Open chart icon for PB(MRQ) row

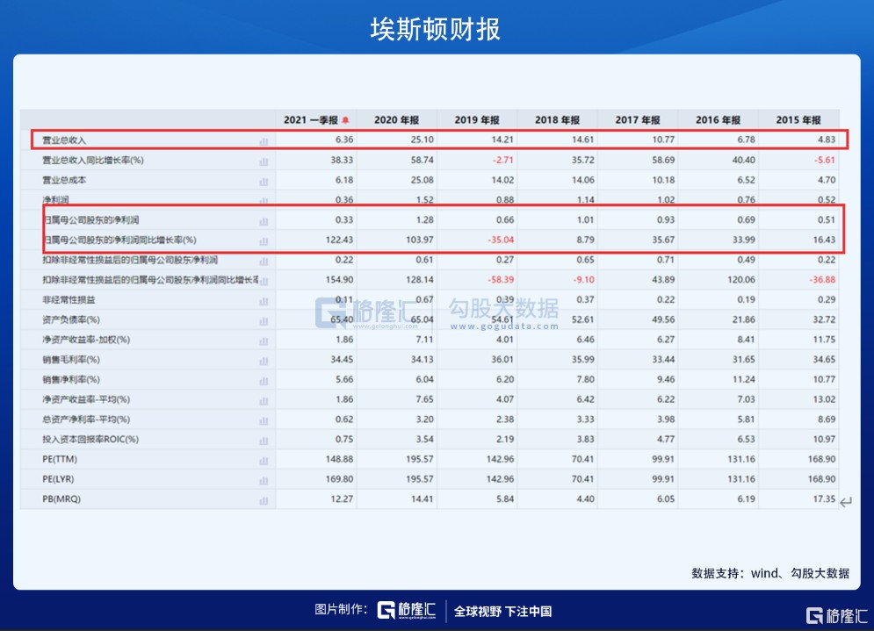point(264,500)
